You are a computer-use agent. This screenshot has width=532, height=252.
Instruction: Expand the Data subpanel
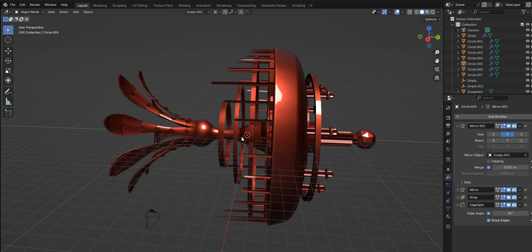(x=462, y=182)
